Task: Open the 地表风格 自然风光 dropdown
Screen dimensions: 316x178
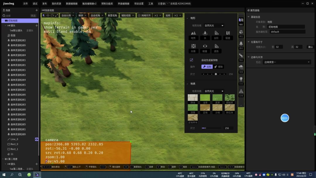Action: tap(214, 91)
